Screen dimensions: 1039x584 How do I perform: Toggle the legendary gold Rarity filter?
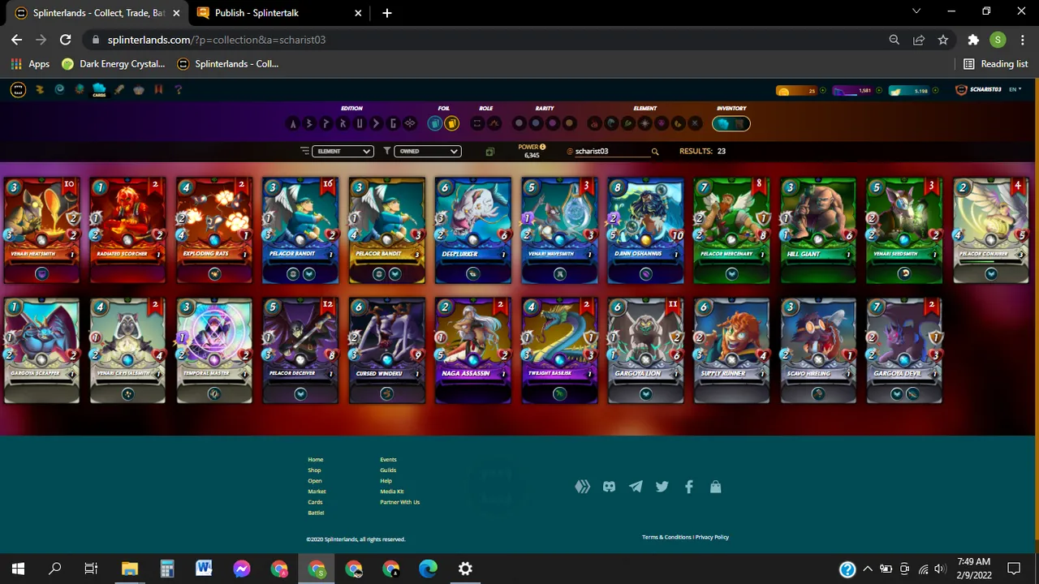pyautogui.click(x=570, y=123)
